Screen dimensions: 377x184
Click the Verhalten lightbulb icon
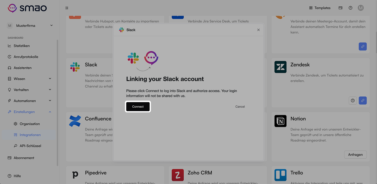9,90
